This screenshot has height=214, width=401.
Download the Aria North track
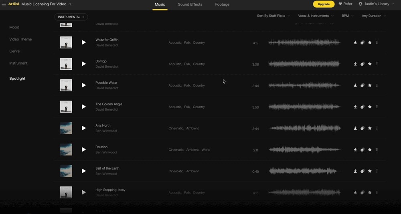pyautogui.click(x=355, y=128)
